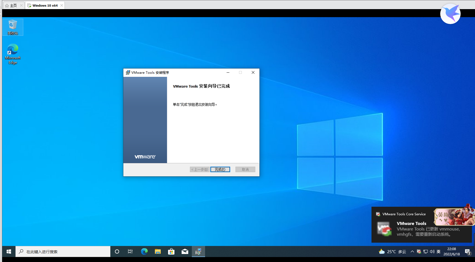The width and height of the screenshot is (475, 262).
Task: Open the clock showing 22:08
Action: 452,251
